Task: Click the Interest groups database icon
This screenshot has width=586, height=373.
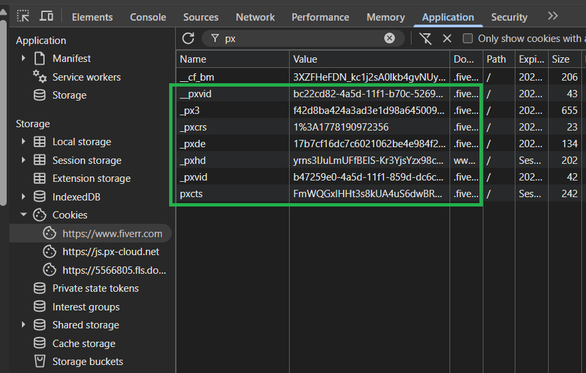Action: 39,306
